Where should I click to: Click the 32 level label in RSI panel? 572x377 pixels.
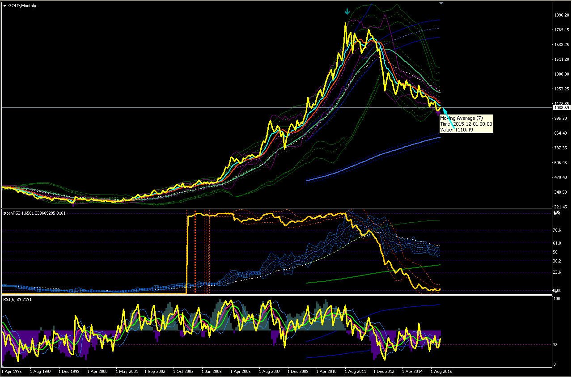point(555,345)
